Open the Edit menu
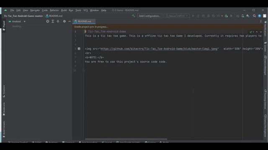Image resolution: width=268 pixels, height=150 pixels. (18, 10)
